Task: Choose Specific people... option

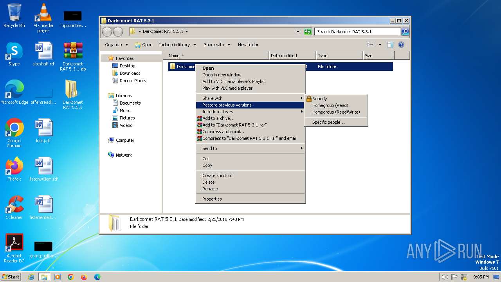Action: tap(336, 122)
